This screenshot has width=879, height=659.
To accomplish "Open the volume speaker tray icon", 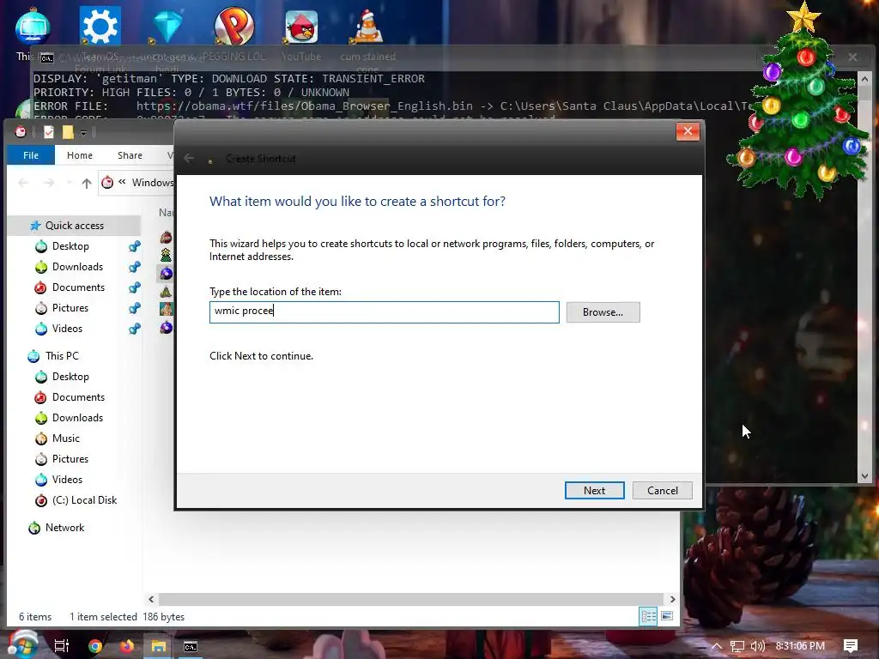I will pyautogui.click(x=757, y=646).
